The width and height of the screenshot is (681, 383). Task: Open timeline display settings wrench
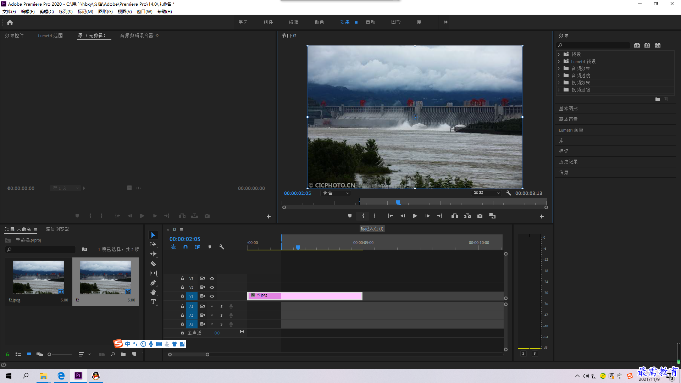[x=222, y=247]
